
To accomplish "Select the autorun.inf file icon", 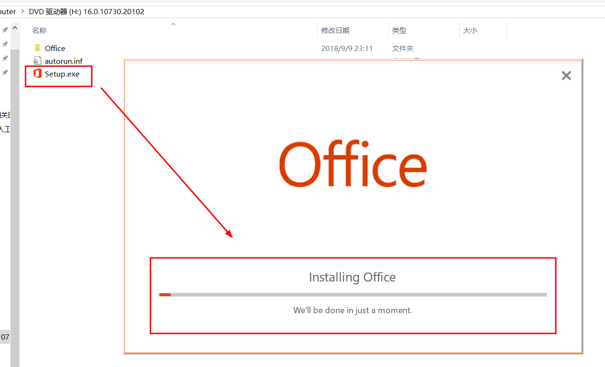I will pyautogui.click(x=37, y=60).
